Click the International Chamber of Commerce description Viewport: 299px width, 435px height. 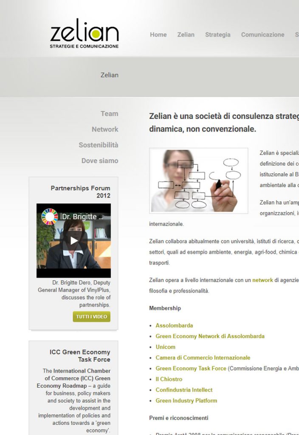click(x=73, y=401)
